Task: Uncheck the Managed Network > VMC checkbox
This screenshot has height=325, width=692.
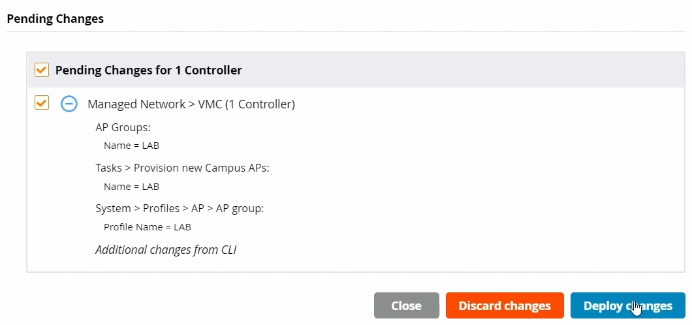Action: click(42, 103)
